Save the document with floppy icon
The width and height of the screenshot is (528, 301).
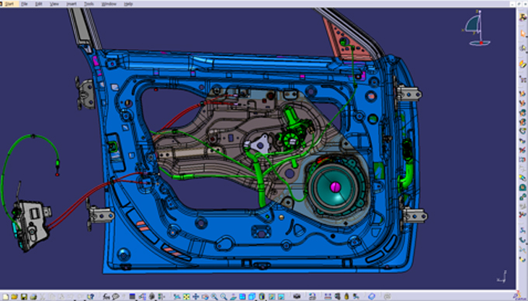(x=24, y=296)
